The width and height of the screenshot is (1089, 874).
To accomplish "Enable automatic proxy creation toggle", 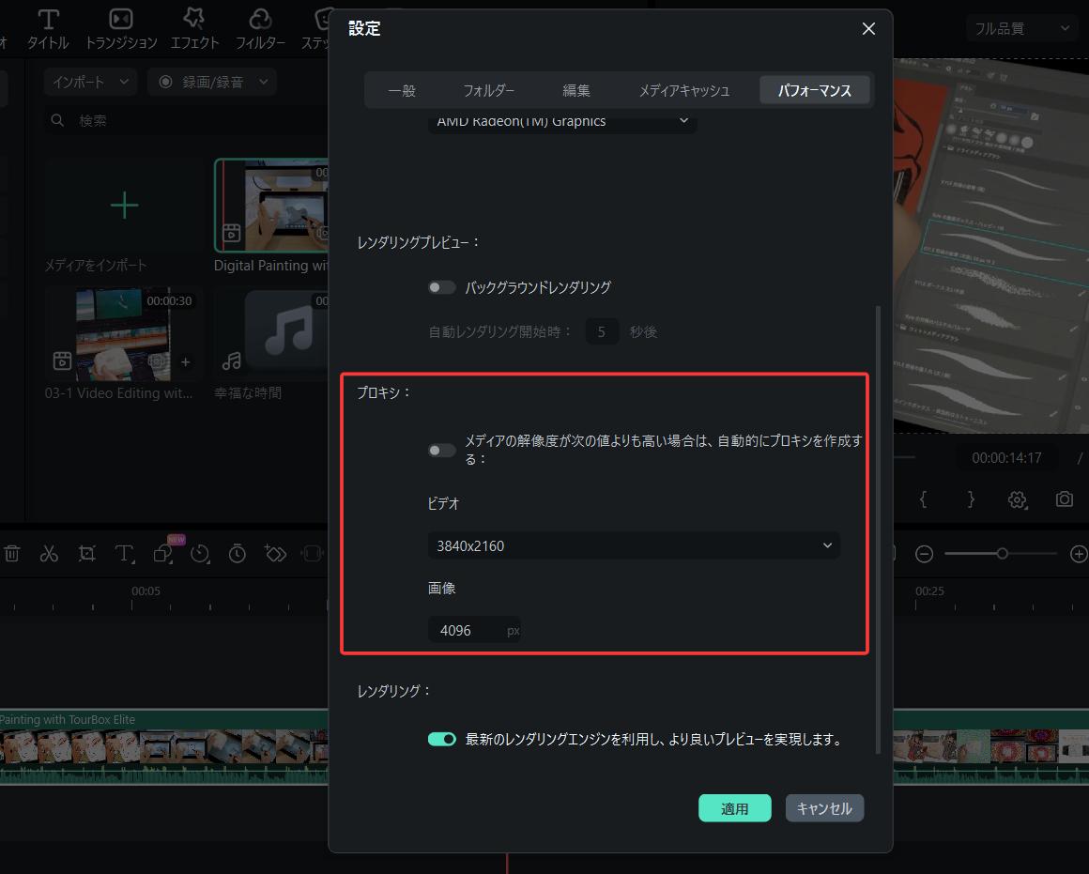I will (441, 450).
